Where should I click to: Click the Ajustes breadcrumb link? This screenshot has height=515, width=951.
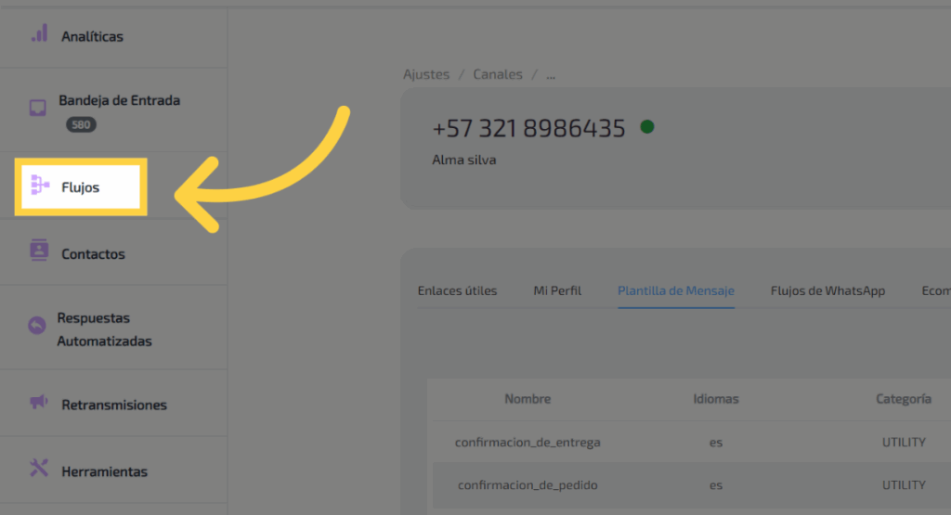[426, 74]
